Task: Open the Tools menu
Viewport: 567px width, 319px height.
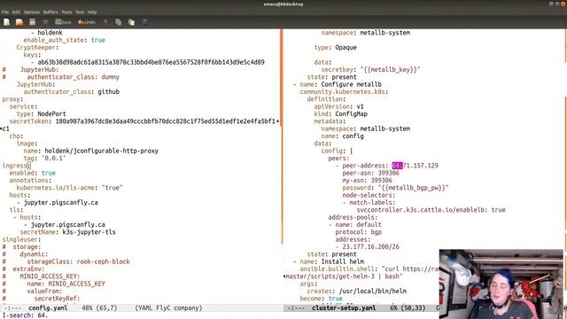Action: coord(66,12)
